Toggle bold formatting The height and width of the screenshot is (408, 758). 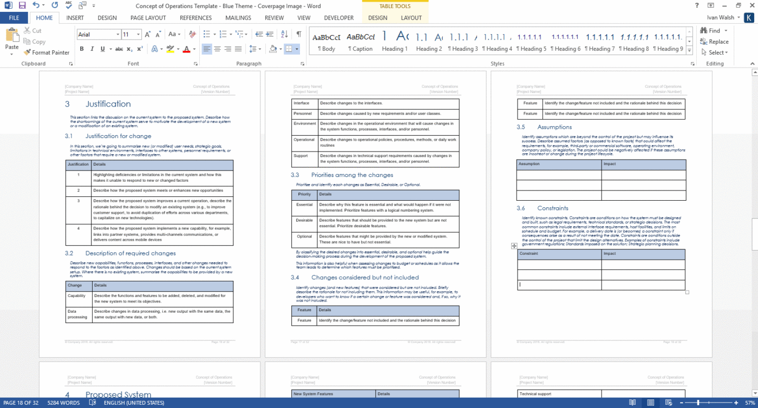(x=82, y=49)
